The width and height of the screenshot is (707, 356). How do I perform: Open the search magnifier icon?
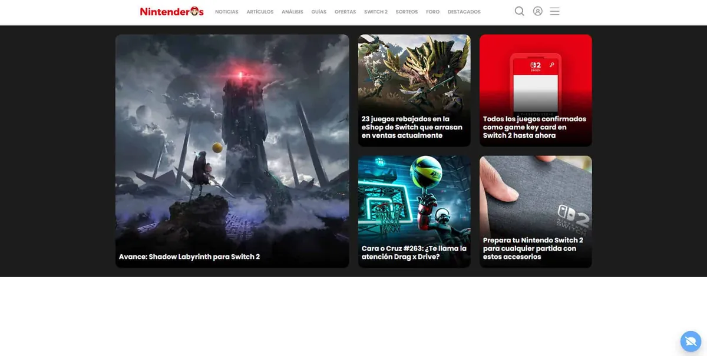519,11
